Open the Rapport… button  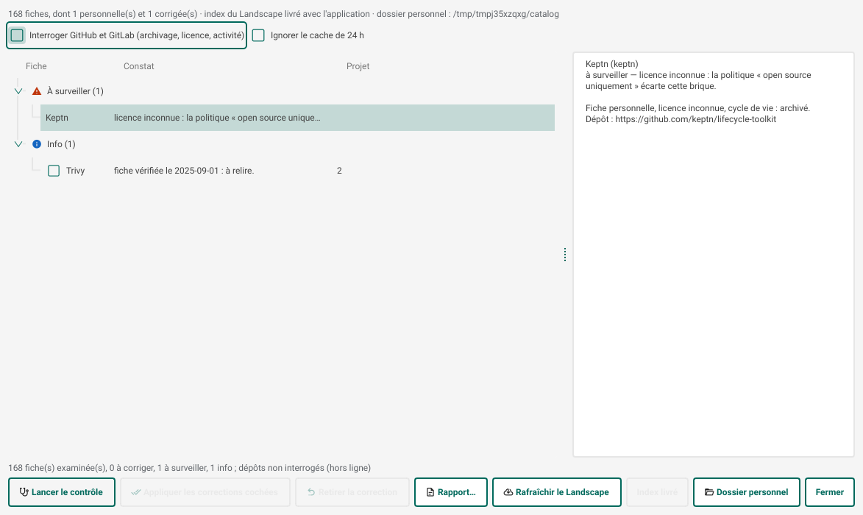coord(451,492)
